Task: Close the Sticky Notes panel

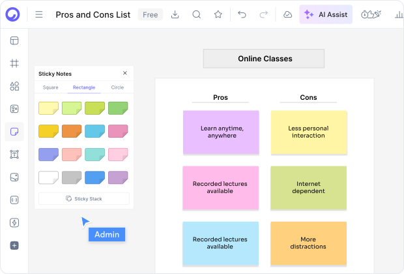Action: click(125, 73)
